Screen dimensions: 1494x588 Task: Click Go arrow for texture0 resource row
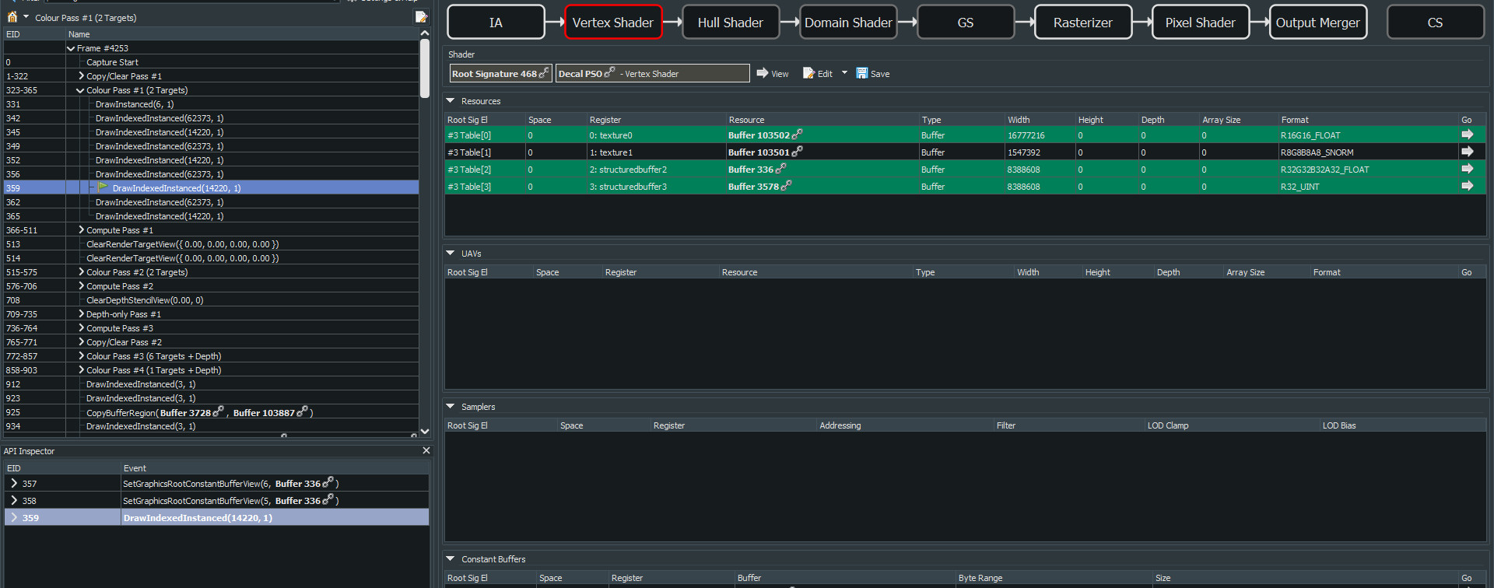[1467, 135]
